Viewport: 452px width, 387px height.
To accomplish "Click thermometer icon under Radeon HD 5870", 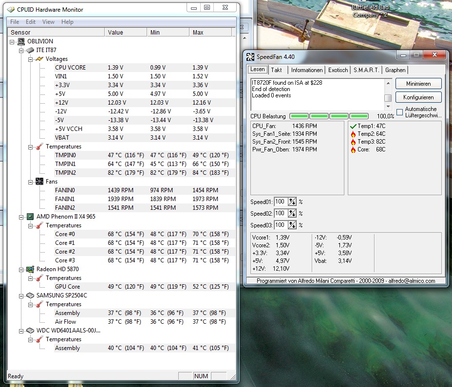I will (39, 278).
